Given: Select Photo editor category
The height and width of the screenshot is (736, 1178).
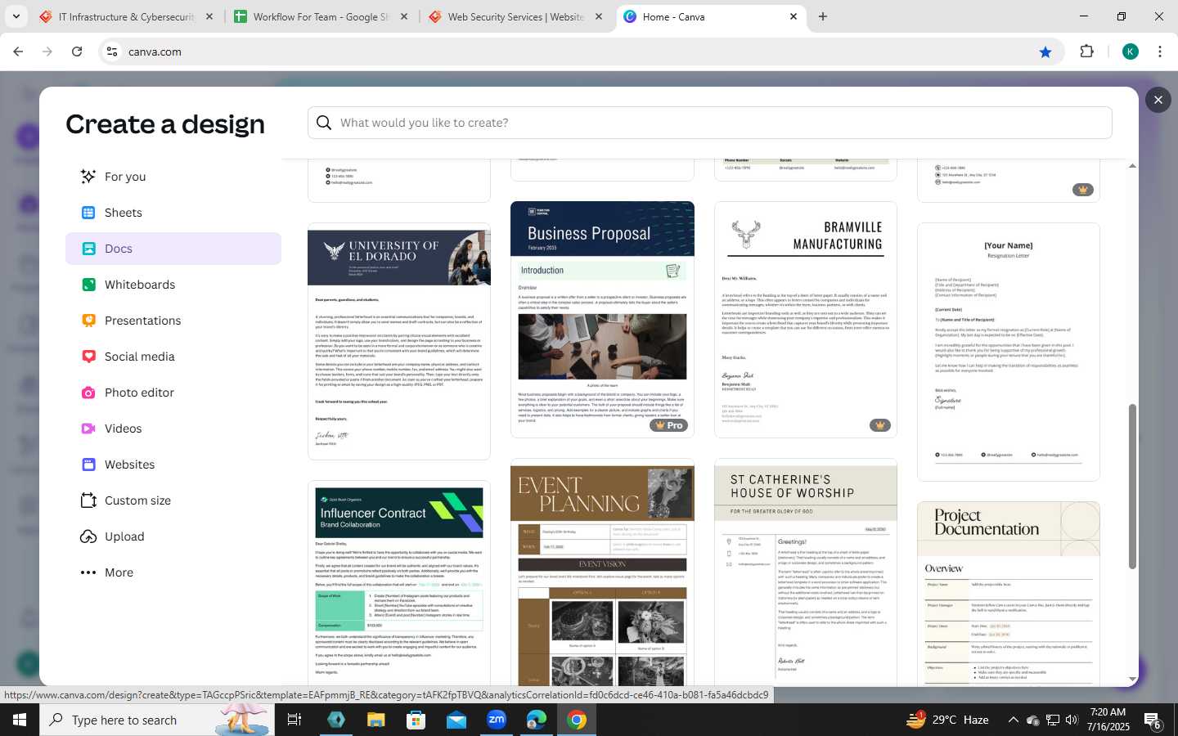Looking at the screenshot, I should pyautogui.click(x=173, y=393).
